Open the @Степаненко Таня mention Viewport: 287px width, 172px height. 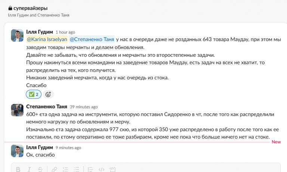point(92,39)
